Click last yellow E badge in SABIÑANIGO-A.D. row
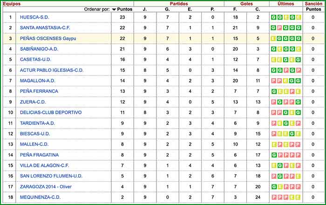This screenshot has width=326, height=205. 299,49
